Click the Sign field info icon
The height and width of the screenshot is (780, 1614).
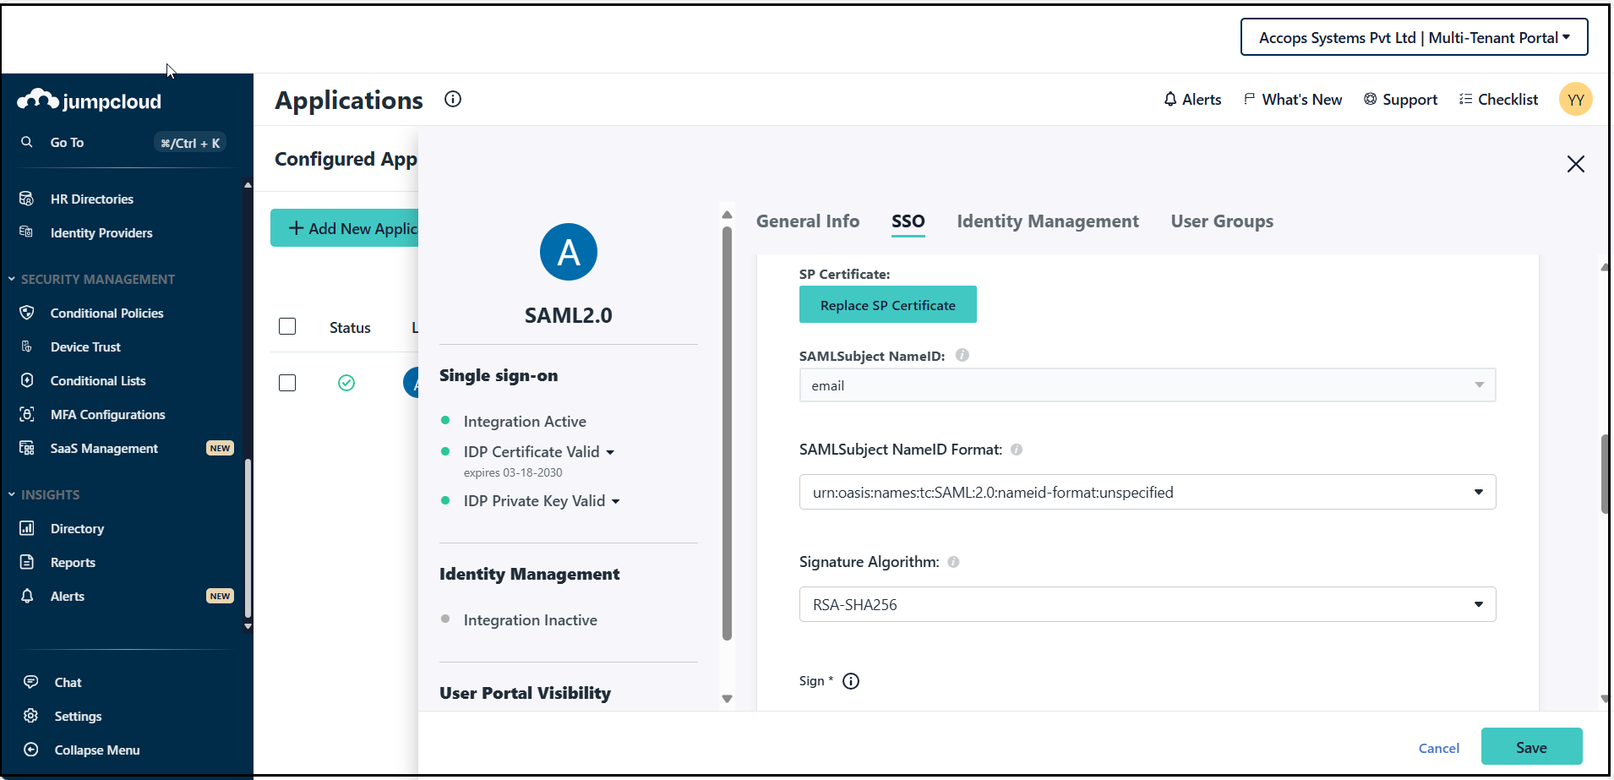coord(851,681)
